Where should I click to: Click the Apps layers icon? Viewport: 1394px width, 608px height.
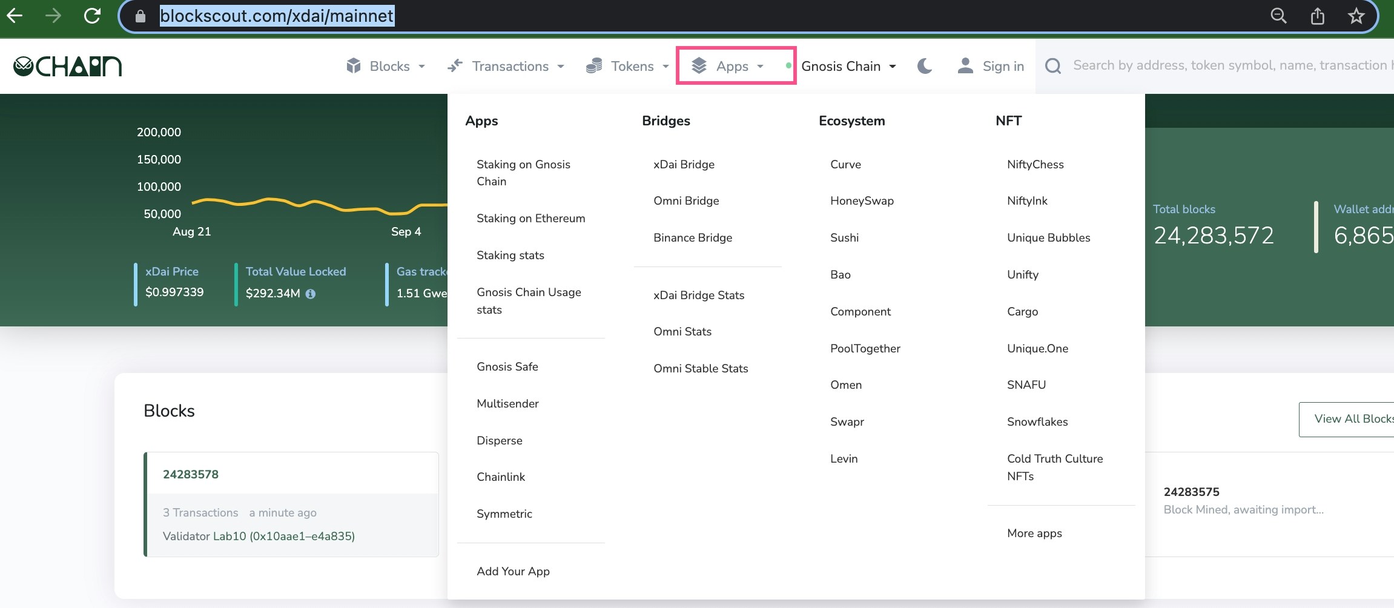tap(699, 65)
